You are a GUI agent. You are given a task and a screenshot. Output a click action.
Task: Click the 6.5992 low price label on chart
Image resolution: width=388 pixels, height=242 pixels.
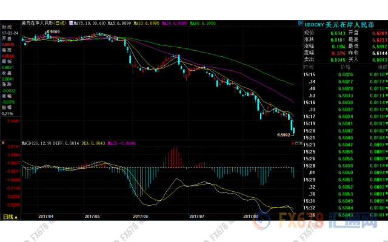click(x=283, y=134)
